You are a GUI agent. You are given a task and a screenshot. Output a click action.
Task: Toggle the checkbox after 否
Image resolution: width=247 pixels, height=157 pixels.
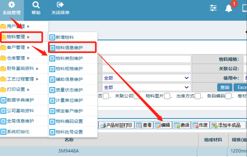[106, 96]
